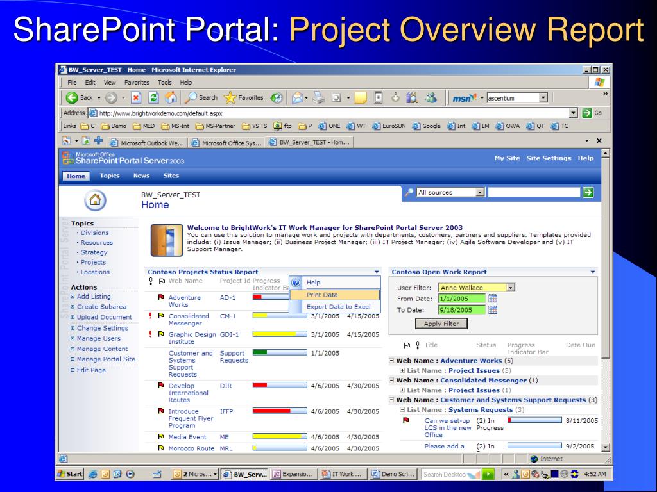The height and width of the screenshot is (492, 657).
Task: Select Print Data from the web part menu
Action: click(x=334, y=295)
